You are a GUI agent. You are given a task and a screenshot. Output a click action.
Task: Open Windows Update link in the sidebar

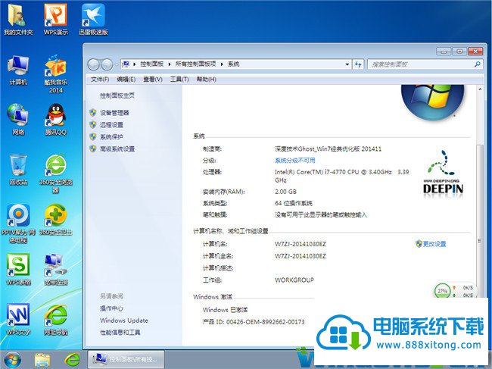[x=124, y=321]
